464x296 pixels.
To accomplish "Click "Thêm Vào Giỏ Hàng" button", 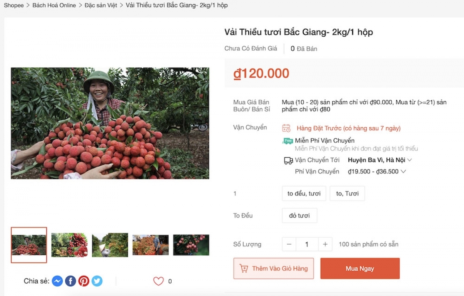I will (274, 269).
